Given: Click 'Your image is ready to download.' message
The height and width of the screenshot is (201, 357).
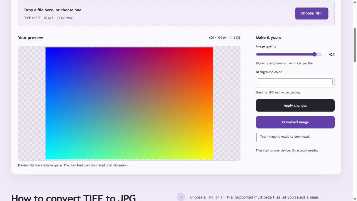Looking at the screenshot, I should [285, 137].
